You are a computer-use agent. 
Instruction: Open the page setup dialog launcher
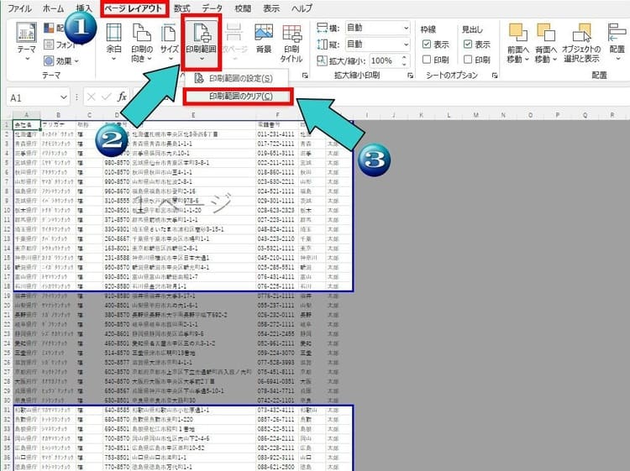[305, 75]
